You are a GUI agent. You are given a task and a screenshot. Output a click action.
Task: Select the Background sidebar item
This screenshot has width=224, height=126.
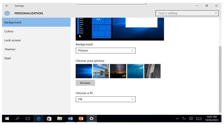[x=36, y=22]
